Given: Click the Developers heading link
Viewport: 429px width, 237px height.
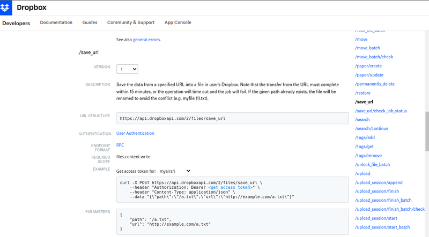Looking at the screenshot, I should tap(16, 23).
